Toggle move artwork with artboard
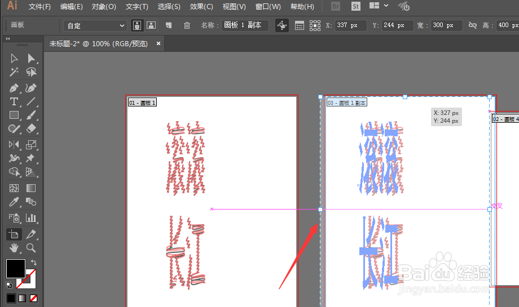Image resolution: width=519 pixels, height=307 pixels. click(282, 25)
